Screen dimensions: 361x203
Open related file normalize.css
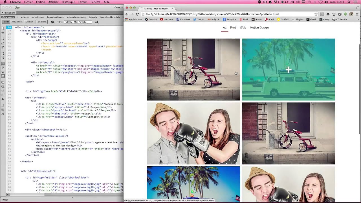38,17
